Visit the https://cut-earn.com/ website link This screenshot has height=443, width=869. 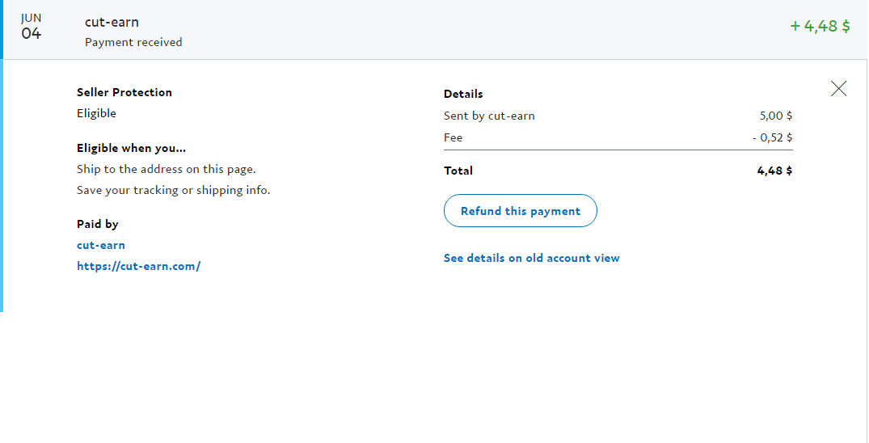tap(138, 266)
